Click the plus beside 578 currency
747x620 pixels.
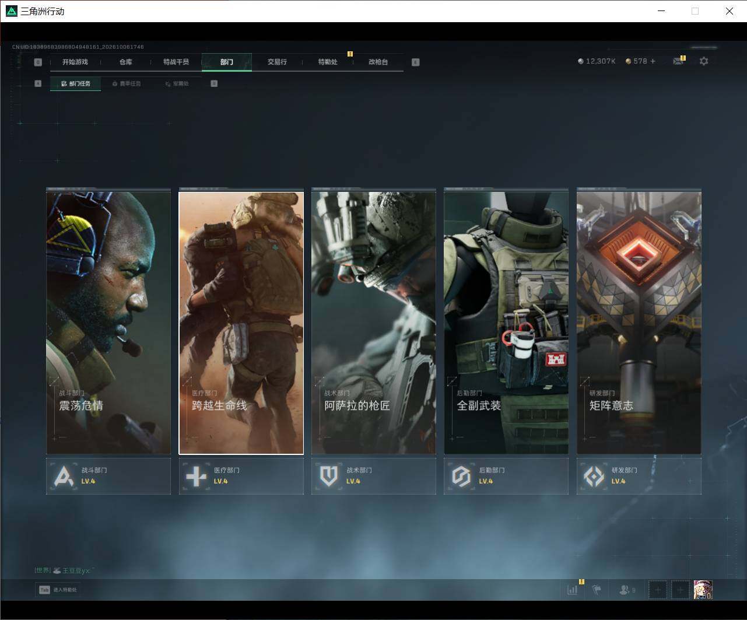pos(653,61)
